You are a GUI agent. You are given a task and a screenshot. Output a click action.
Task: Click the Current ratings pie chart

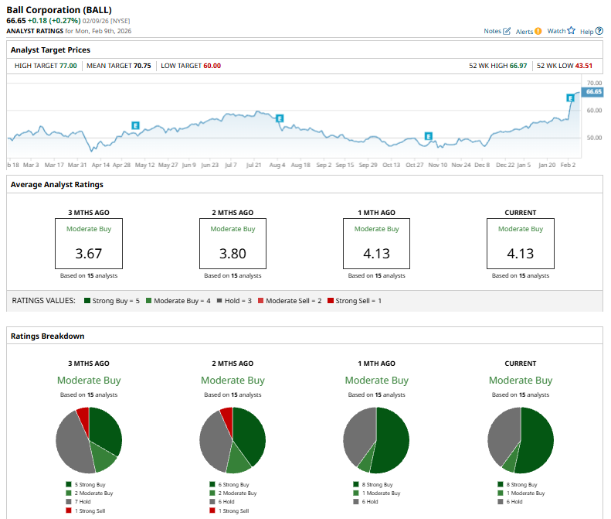[521, 440]
